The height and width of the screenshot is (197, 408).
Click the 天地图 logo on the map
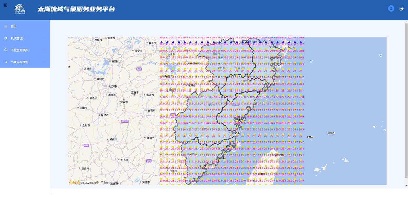click(74, 182)
